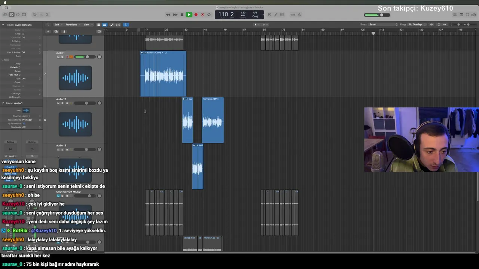479x269 pixels.
Task: Toggle the Solo button in control bar
Action: pyautogui.click(x=282, y=15)
